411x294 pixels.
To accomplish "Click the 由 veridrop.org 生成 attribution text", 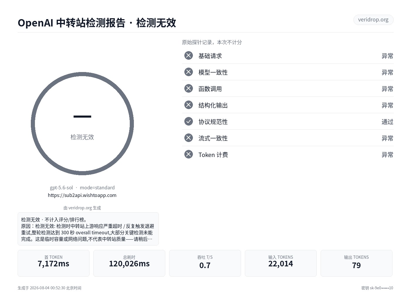I will (82, 208).
